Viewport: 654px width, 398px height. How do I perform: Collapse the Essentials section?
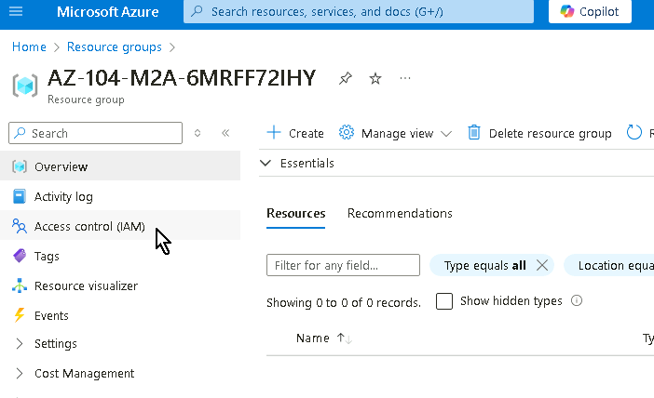pos(266,163)
